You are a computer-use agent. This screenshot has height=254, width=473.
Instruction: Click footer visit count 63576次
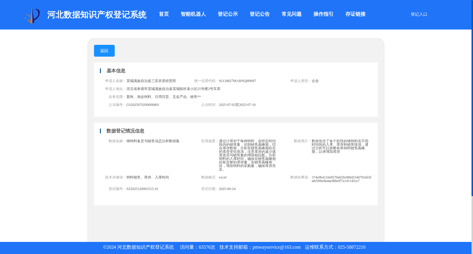(x=207, y=247)
